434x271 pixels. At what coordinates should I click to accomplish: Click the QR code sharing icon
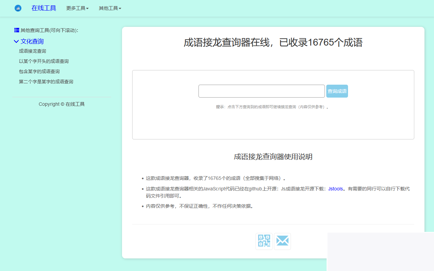tap(264, 241)
